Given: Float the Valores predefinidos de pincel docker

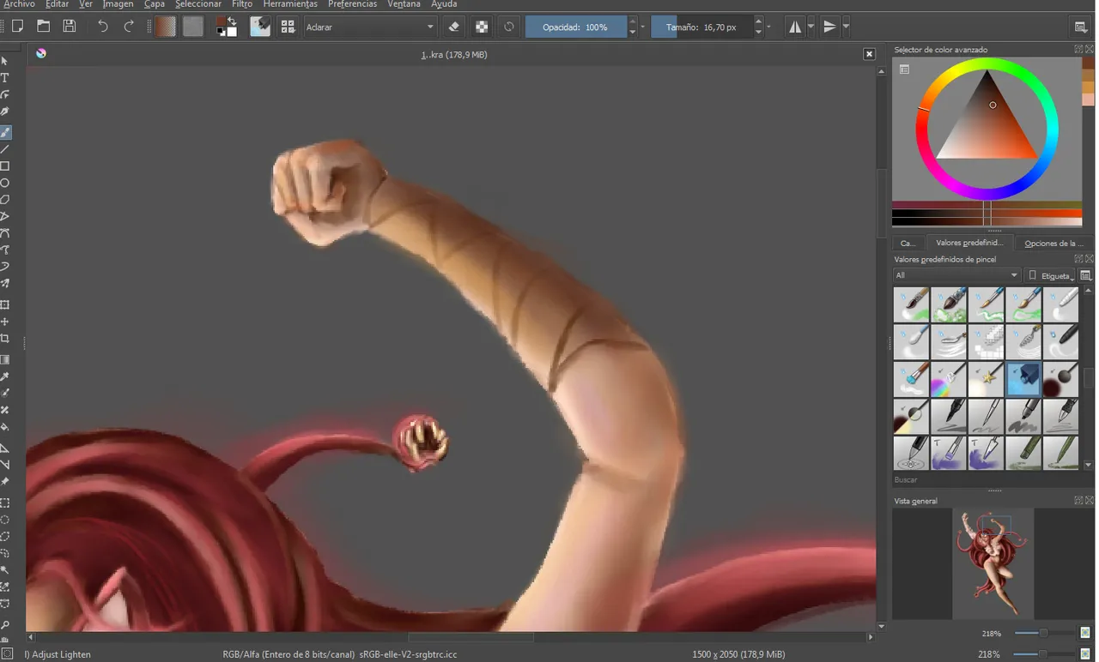Looking at the screenshot, I should [1078, 259].
